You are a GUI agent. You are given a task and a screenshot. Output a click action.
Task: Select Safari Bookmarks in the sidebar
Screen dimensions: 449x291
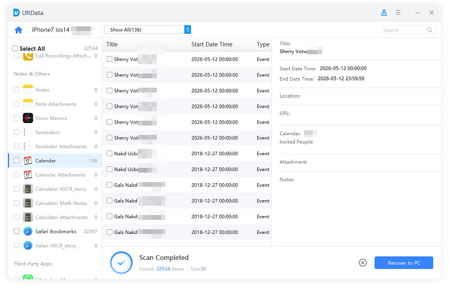(x=56, y=231)
